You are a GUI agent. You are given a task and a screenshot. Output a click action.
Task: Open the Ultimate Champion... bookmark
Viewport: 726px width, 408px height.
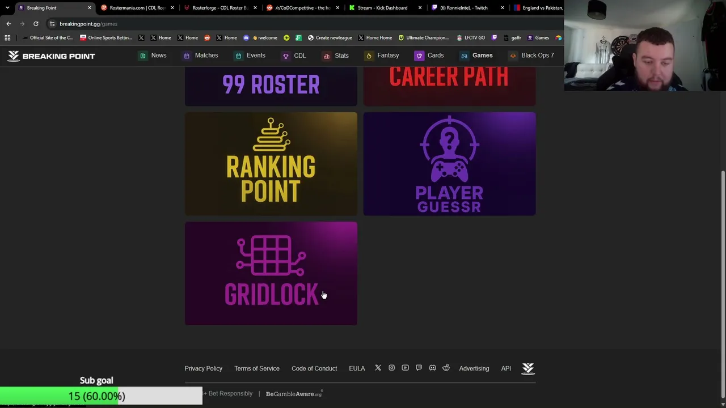pyautogui.click(x=423, y=38)
